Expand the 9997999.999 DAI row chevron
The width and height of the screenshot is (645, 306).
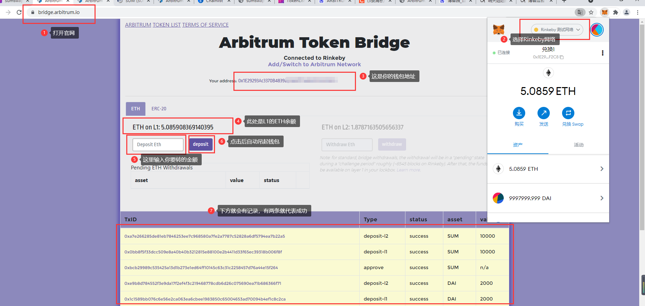(602, 198)
